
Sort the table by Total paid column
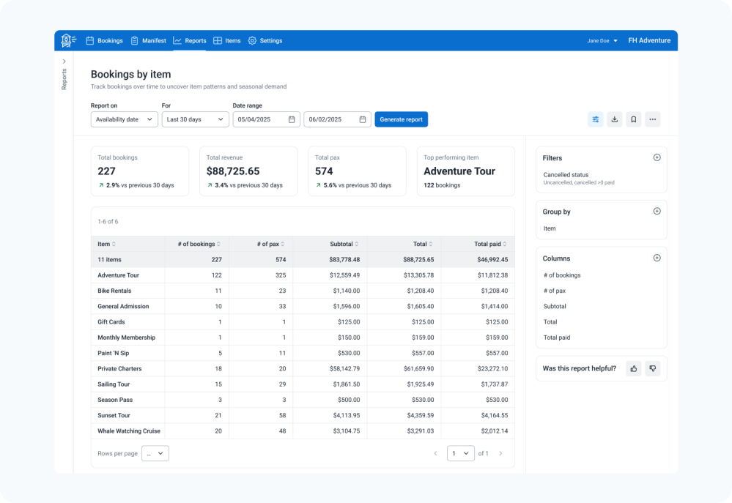(490, 244)
